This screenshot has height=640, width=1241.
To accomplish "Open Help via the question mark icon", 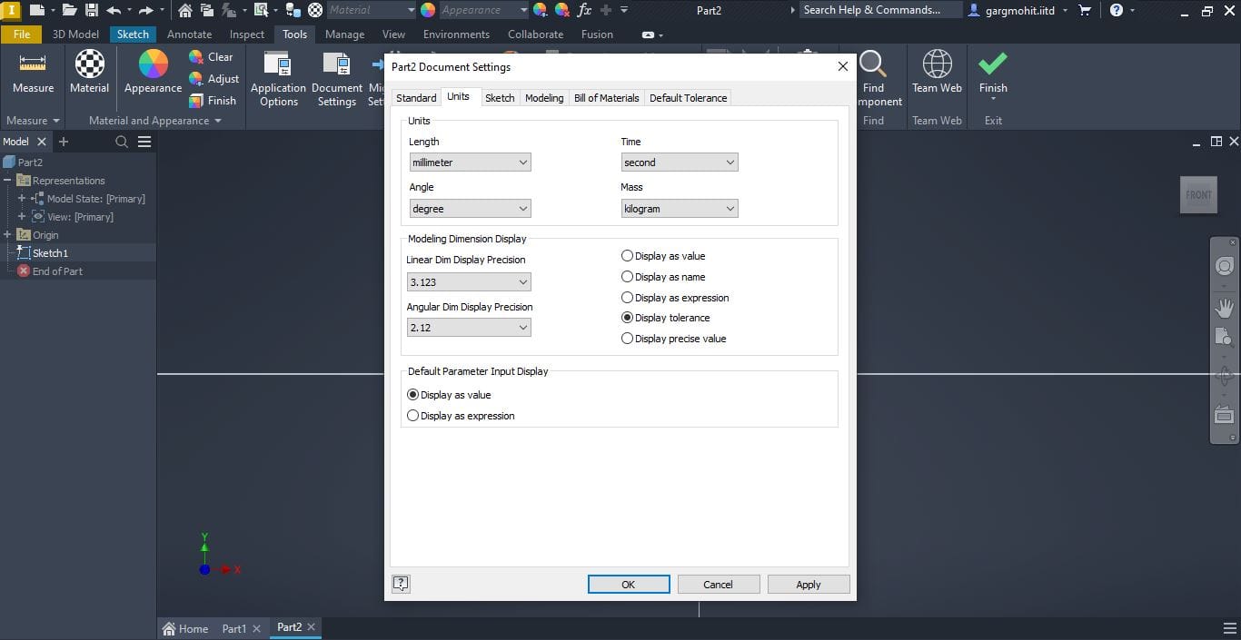I will pos(1117,10).
